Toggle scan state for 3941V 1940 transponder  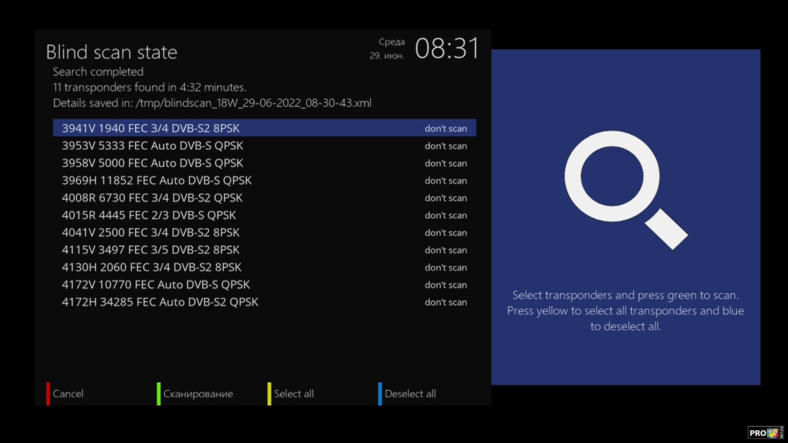click(x=446, y=128)
